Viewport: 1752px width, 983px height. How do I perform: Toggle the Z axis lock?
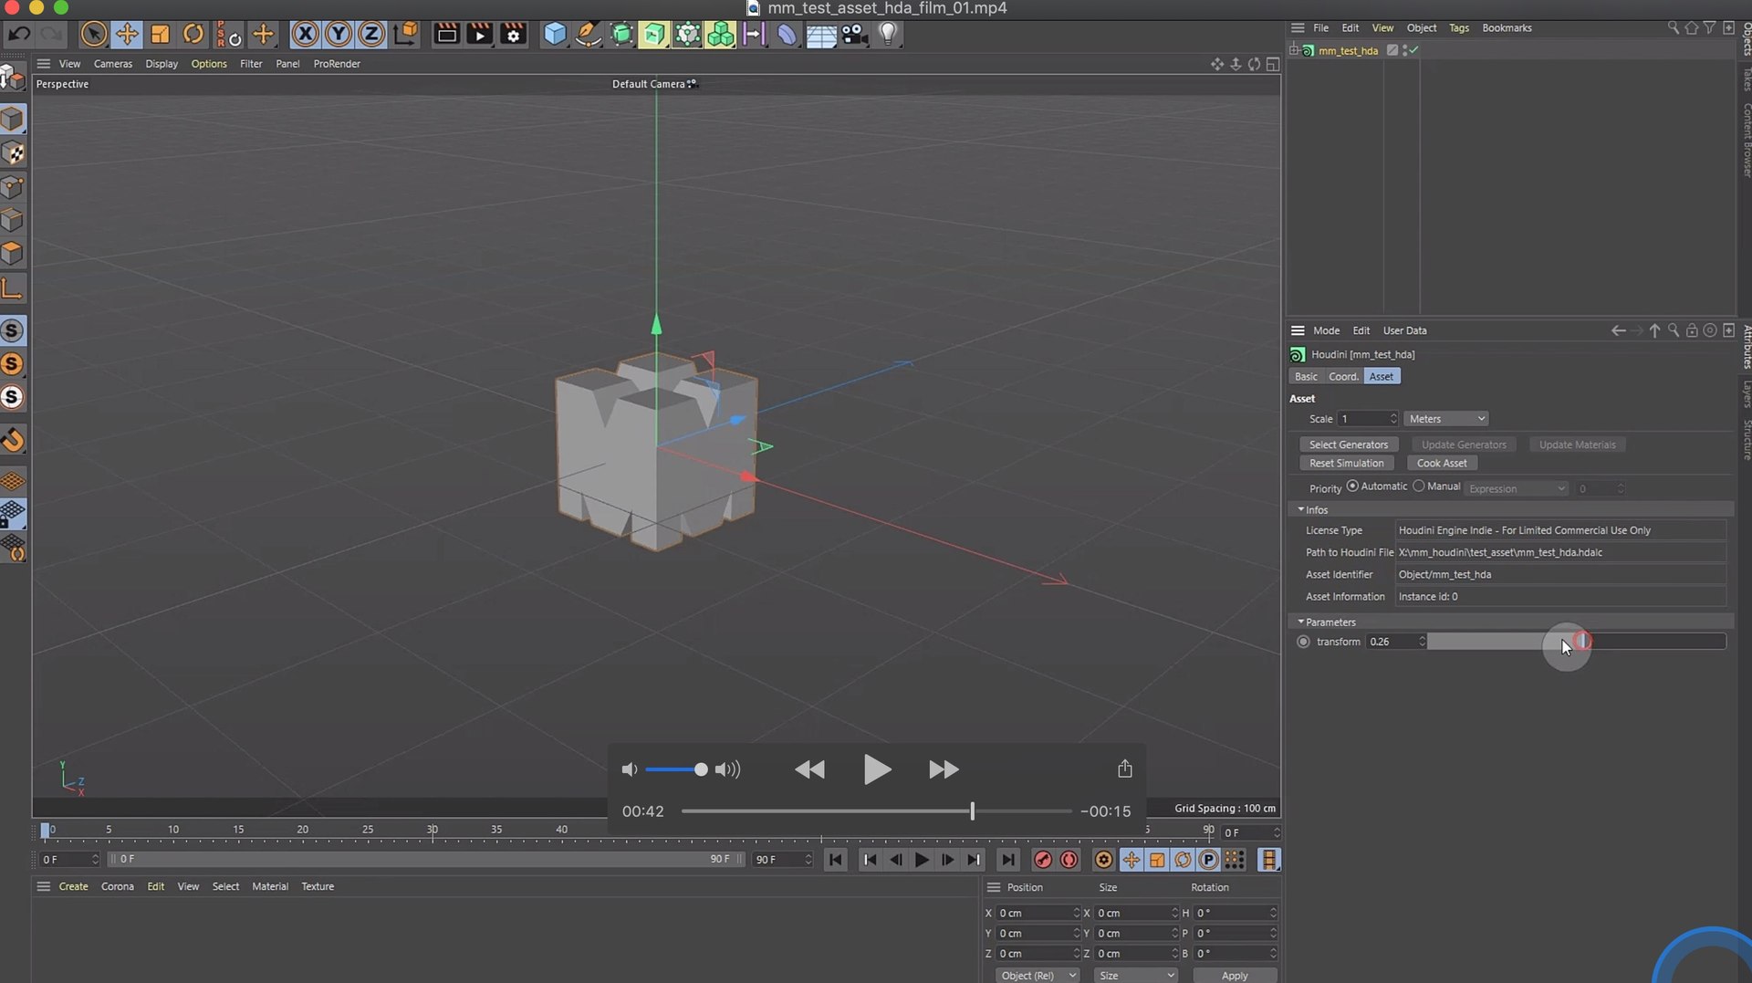tap(371, 35)
